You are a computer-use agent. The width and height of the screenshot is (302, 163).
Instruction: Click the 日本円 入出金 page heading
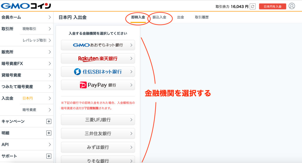(73, 17)
